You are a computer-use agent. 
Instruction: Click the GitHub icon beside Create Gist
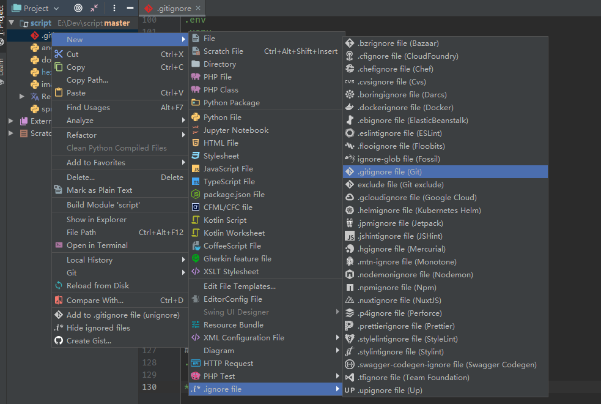[x=59, y=340]
